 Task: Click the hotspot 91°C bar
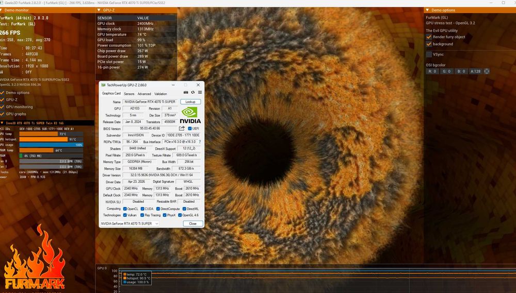[x=51, y=139]
